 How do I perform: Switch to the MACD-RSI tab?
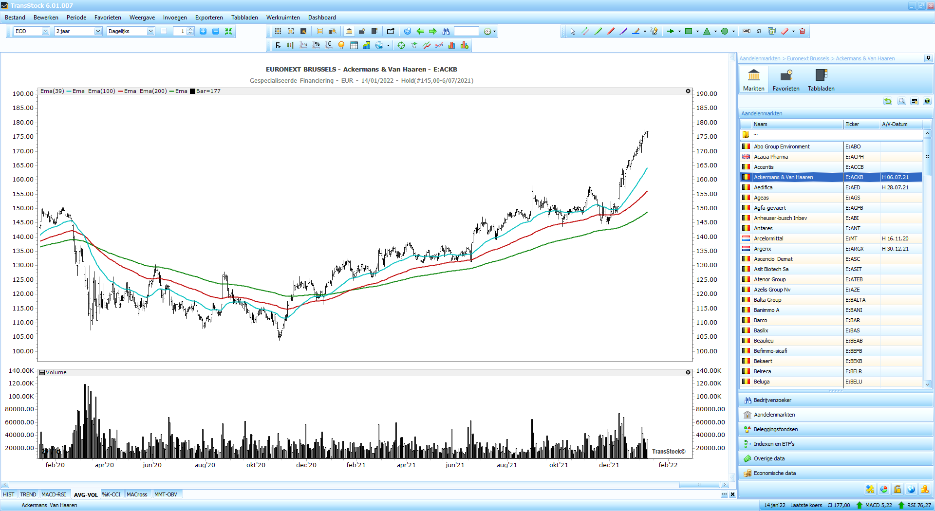(x=54, y=494)
